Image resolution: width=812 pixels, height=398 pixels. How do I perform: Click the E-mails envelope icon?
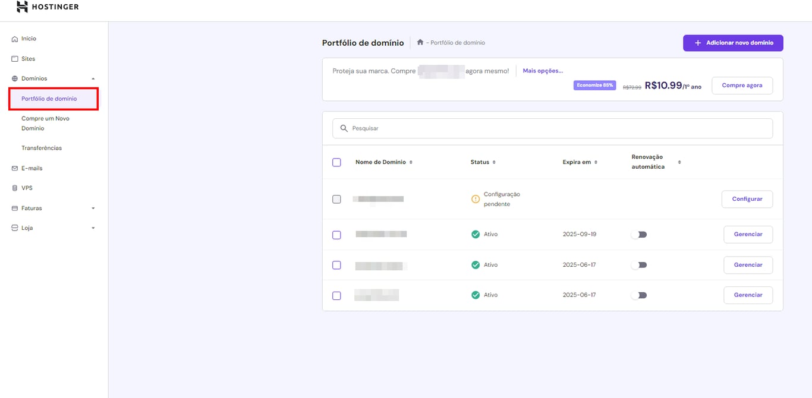(15, 168)
